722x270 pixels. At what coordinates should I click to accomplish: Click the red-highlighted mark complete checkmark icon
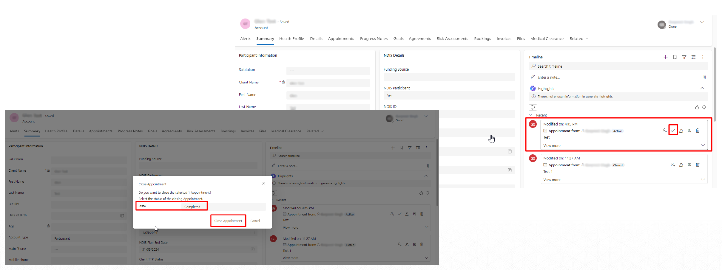pos(673,131)
